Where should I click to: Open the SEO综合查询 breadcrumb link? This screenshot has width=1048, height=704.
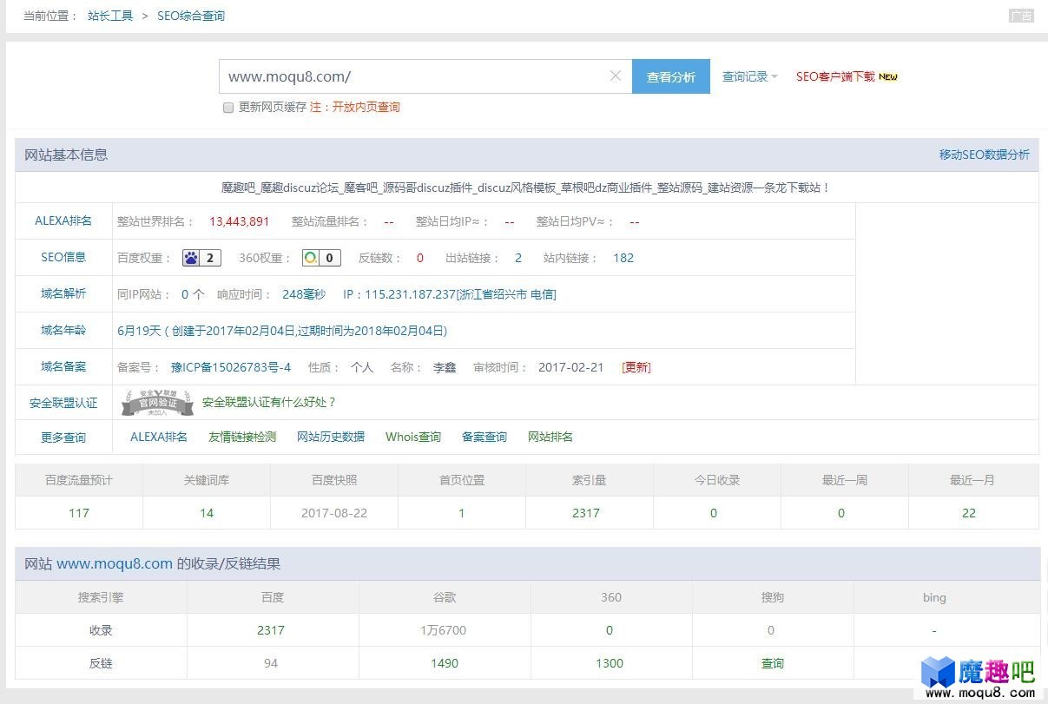191,16
